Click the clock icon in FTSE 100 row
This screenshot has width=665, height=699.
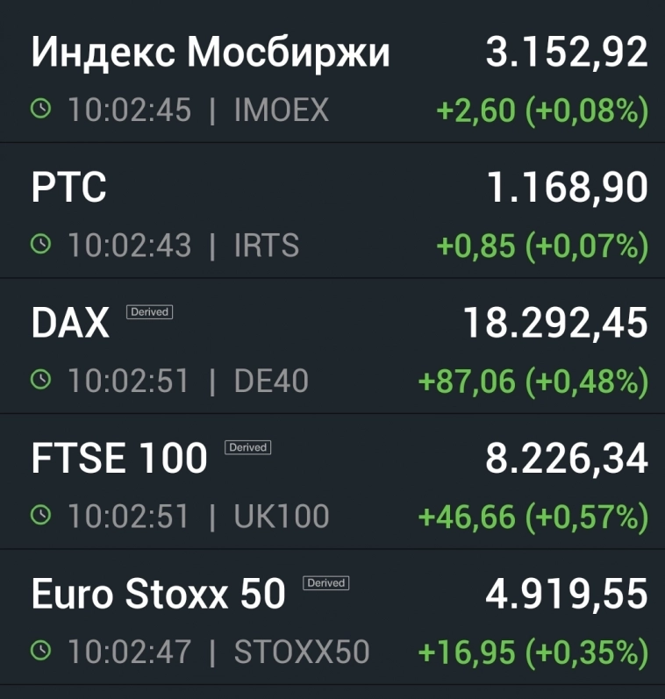[x=40, y=515]
